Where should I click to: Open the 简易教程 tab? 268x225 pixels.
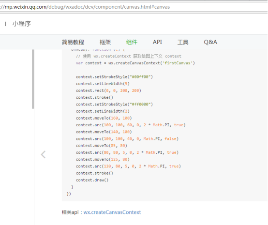73,42
